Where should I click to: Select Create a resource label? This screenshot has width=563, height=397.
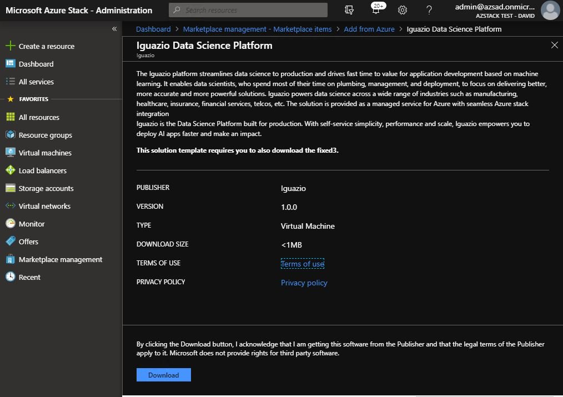pyautogui.click(x=47, y=46)
